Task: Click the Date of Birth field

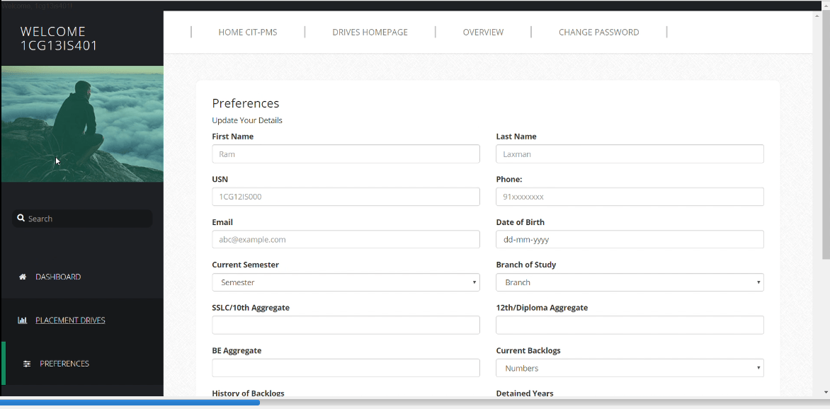Action: point(630,239)
